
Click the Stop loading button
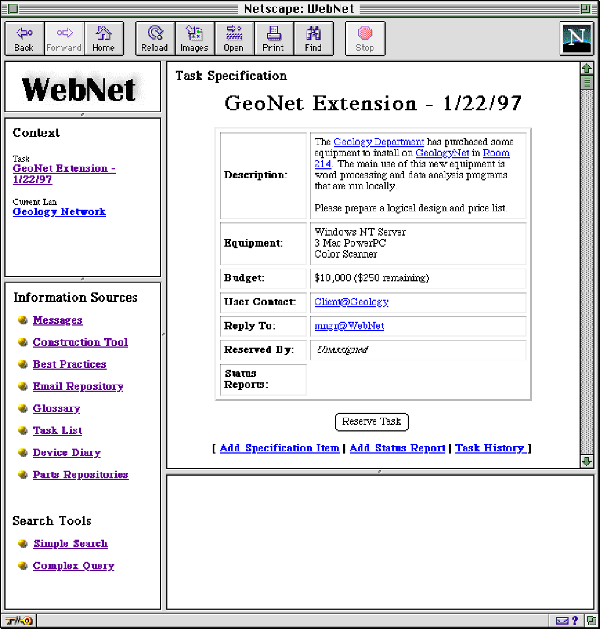coord(365,39)
